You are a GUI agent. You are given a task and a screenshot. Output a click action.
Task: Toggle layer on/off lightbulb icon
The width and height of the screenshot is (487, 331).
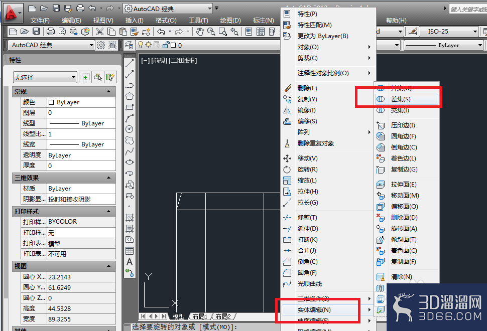click(x=141, y=45)
